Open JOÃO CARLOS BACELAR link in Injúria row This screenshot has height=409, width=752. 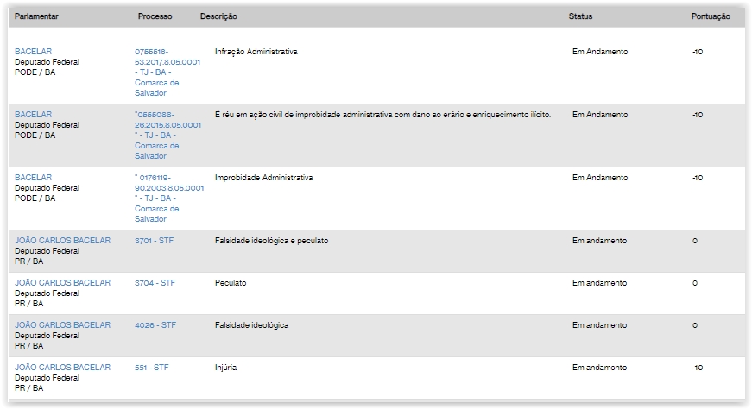62,368
